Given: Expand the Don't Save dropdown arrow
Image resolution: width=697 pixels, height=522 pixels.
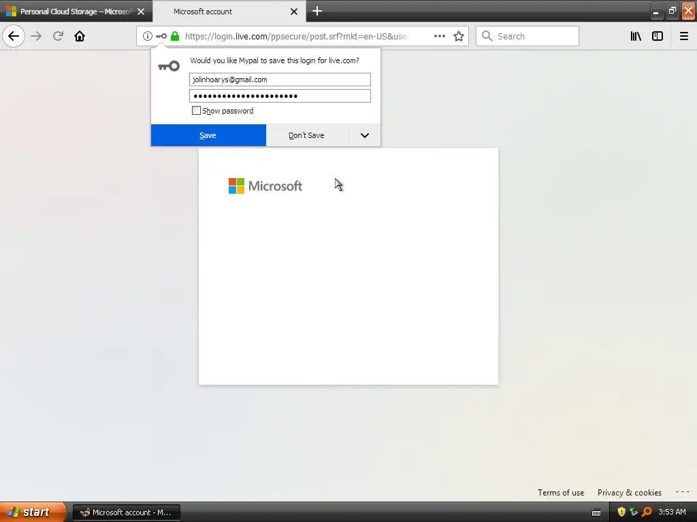Looking at the screenshot, I should (365, 135).
